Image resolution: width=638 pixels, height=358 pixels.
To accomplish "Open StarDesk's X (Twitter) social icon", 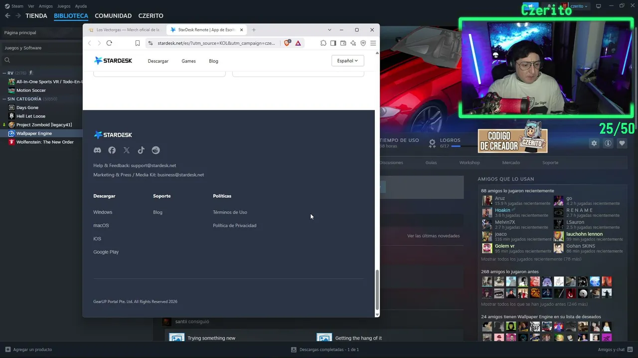I will coord(127,150).
